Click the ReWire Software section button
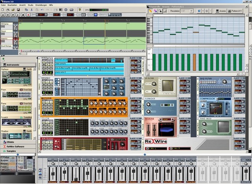 pos(18,147)
